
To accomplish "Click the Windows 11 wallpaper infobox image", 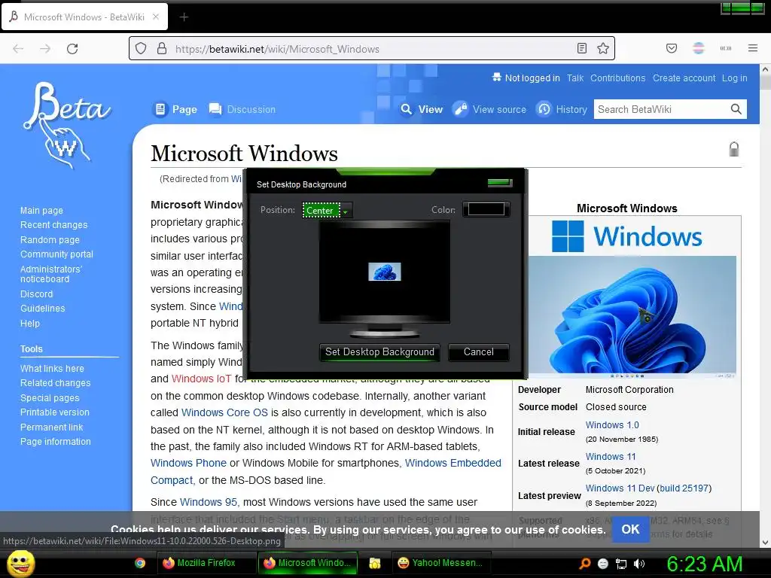I will [632, 317].
